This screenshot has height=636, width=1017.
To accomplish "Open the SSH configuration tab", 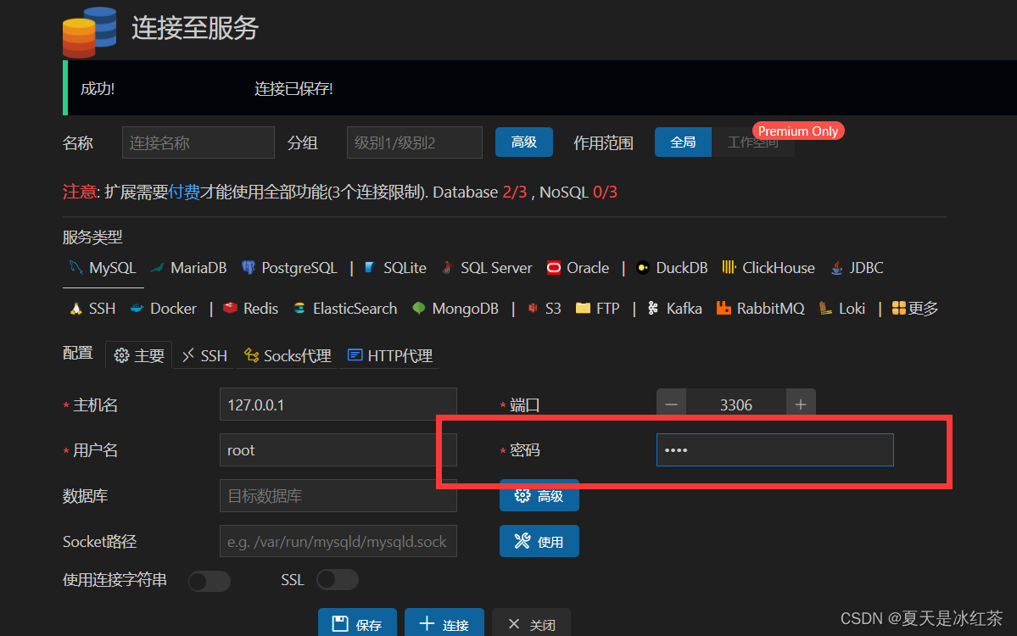I will tap(204, 355).
